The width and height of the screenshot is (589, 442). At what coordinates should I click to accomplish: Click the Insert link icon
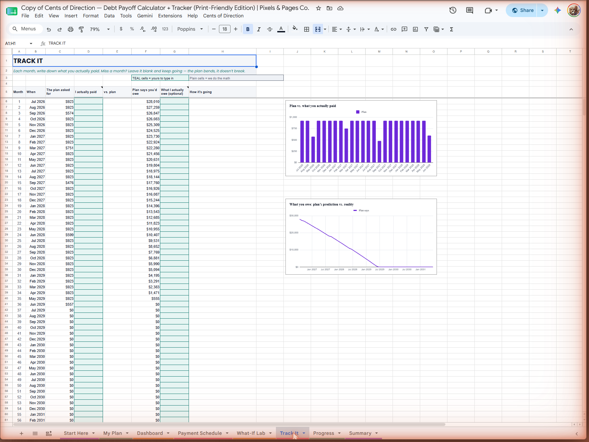coord(394,29)
